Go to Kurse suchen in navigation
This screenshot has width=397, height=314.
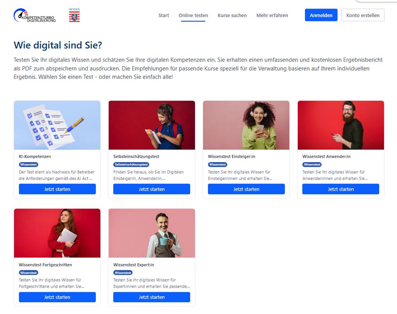232,15
